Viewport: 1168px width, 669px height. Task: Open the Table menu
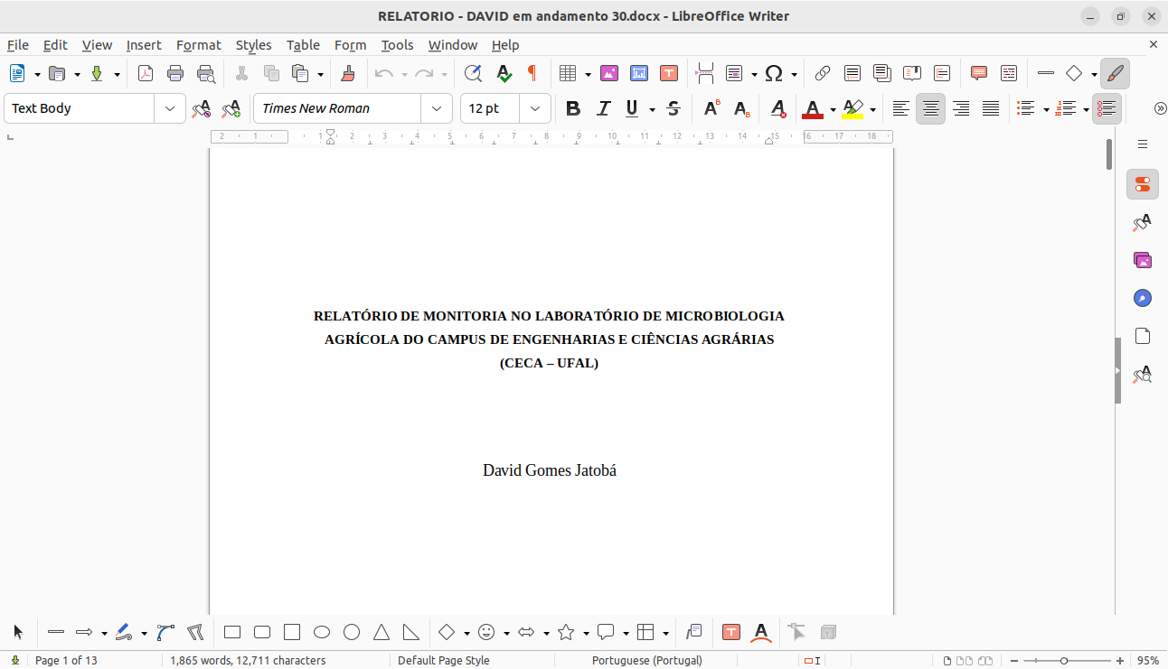[304, 45]
